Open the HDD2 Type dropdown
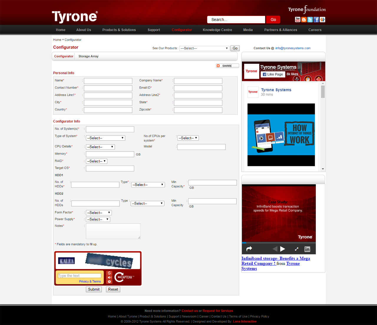 [x=148, y=203]
